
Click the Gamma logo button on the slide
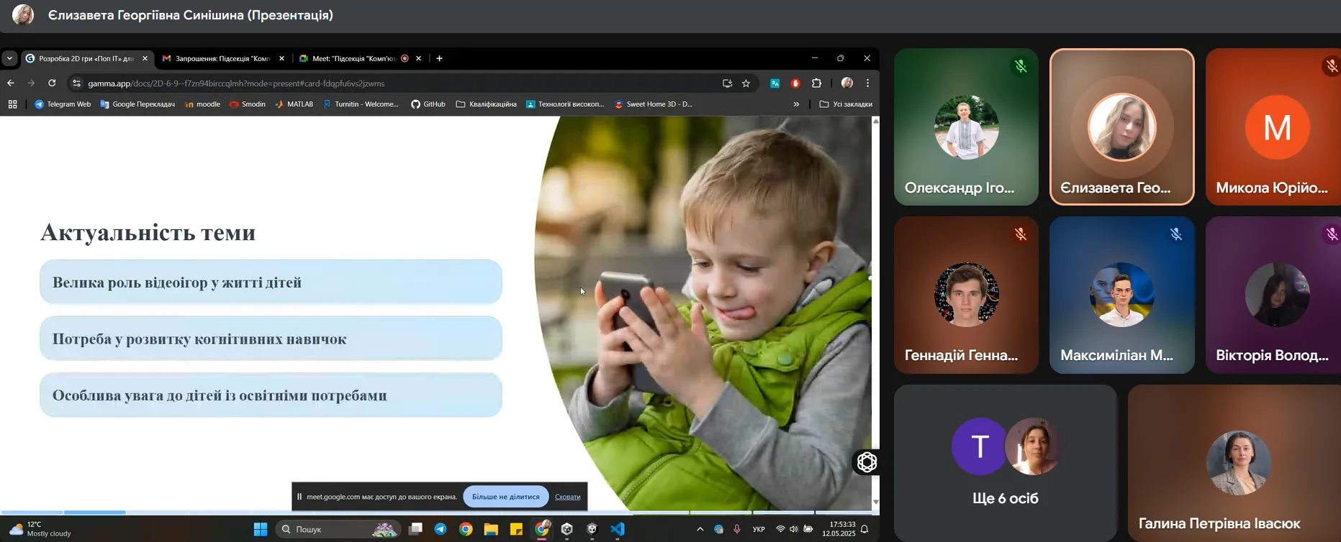[x=867, y=462]
